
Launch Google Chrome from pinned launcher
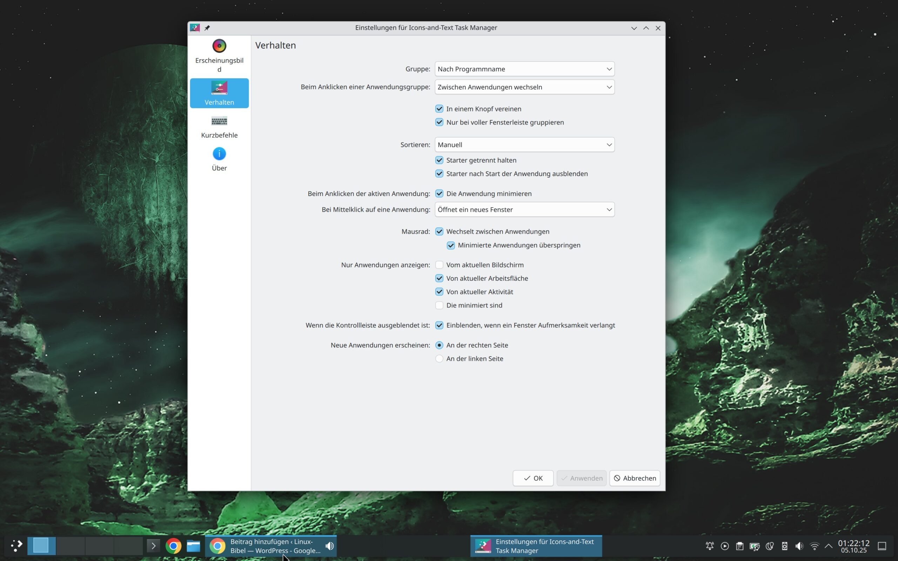(x=173, y=546)
